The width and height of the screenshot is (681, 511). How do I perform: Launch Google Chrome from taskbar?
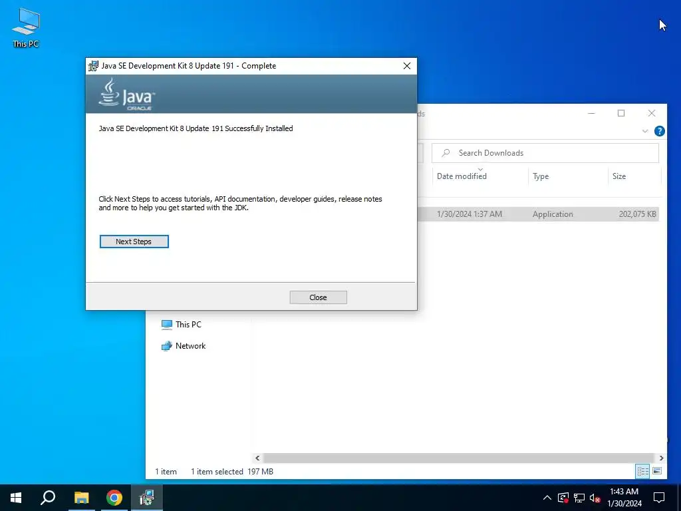[114, 498]
